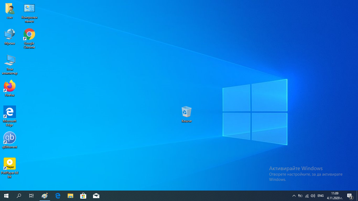Click the Този компютър desktop icon

(x=10, y=60)
